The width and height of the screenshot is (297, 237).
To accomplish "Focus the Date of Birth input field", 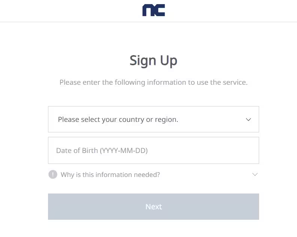I will click(153, 150).
